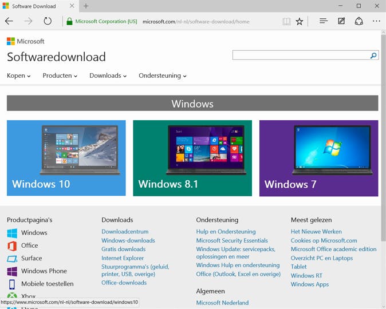This screenshot has height=309, width=386.
Task: Open the Microsoft Nederland link
Action: coord(222,303)
